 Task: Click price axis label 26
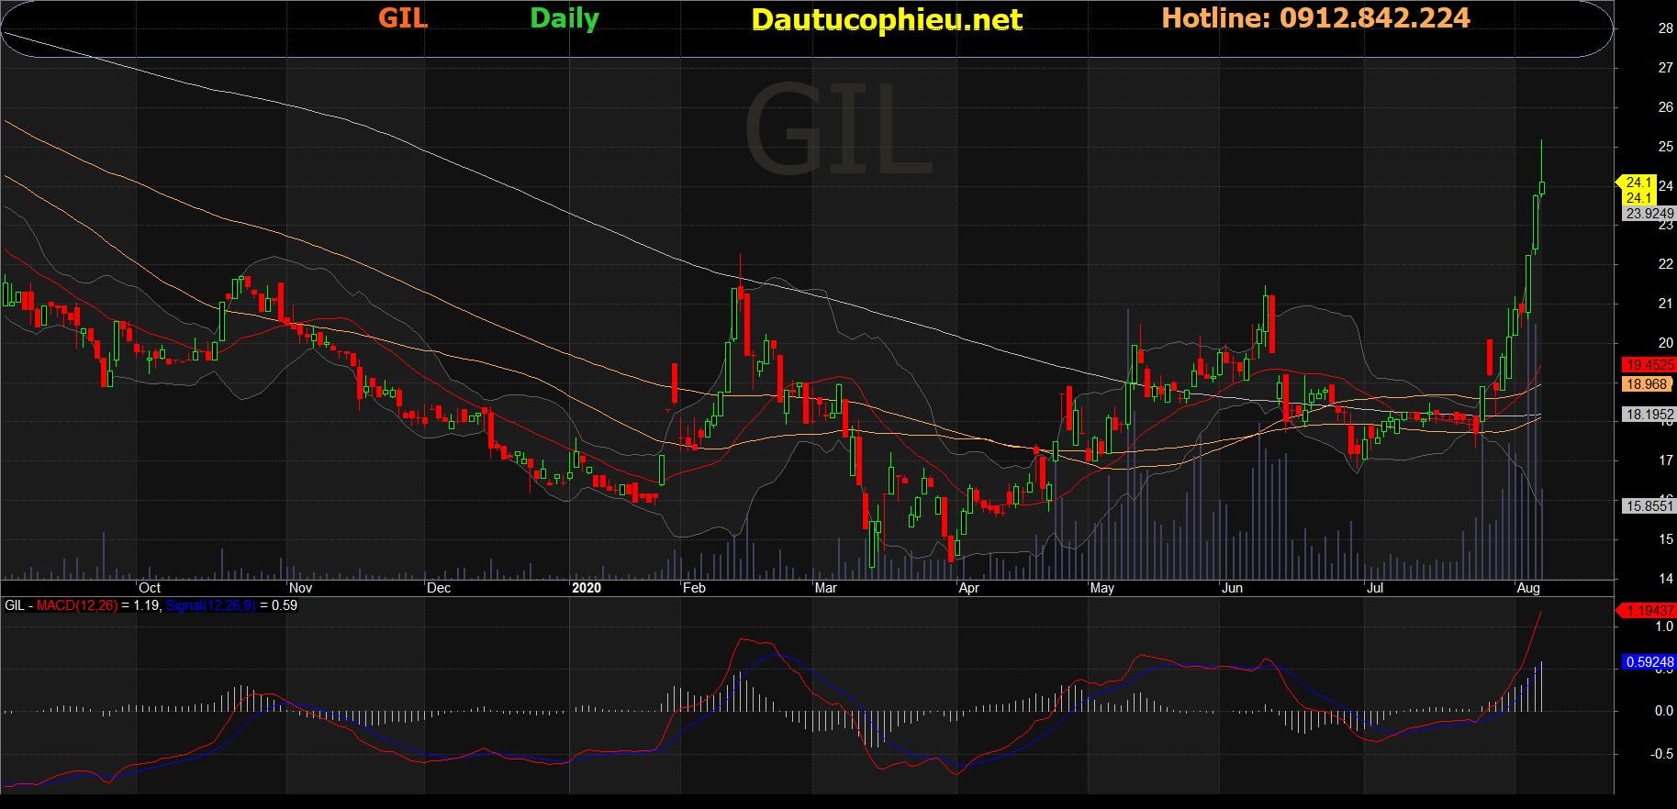(1666, 107)
